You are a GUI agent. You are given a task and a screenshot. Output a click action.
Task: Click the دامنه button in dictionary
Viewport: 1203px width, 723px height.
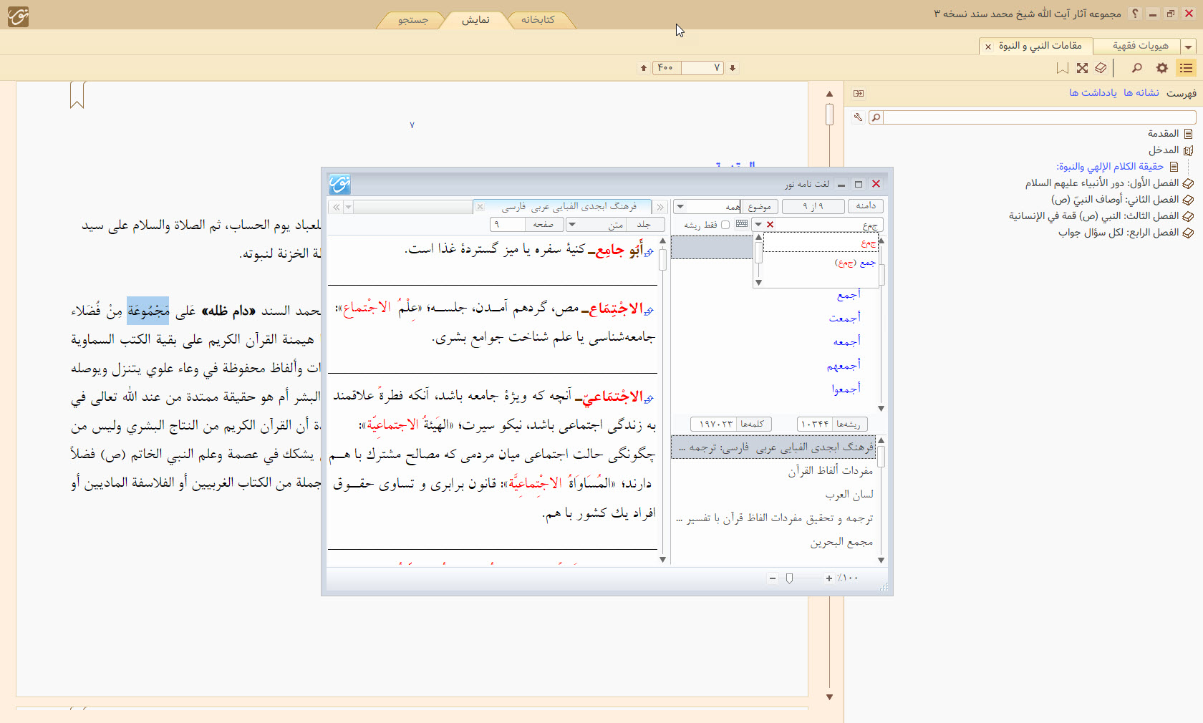tap(866, 206)
